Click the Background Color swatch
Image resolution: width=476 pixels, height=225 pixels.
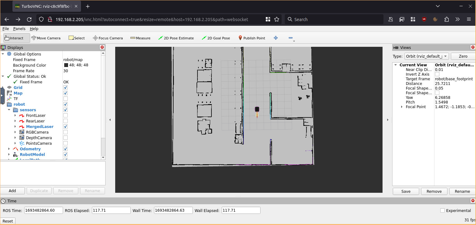66,65
